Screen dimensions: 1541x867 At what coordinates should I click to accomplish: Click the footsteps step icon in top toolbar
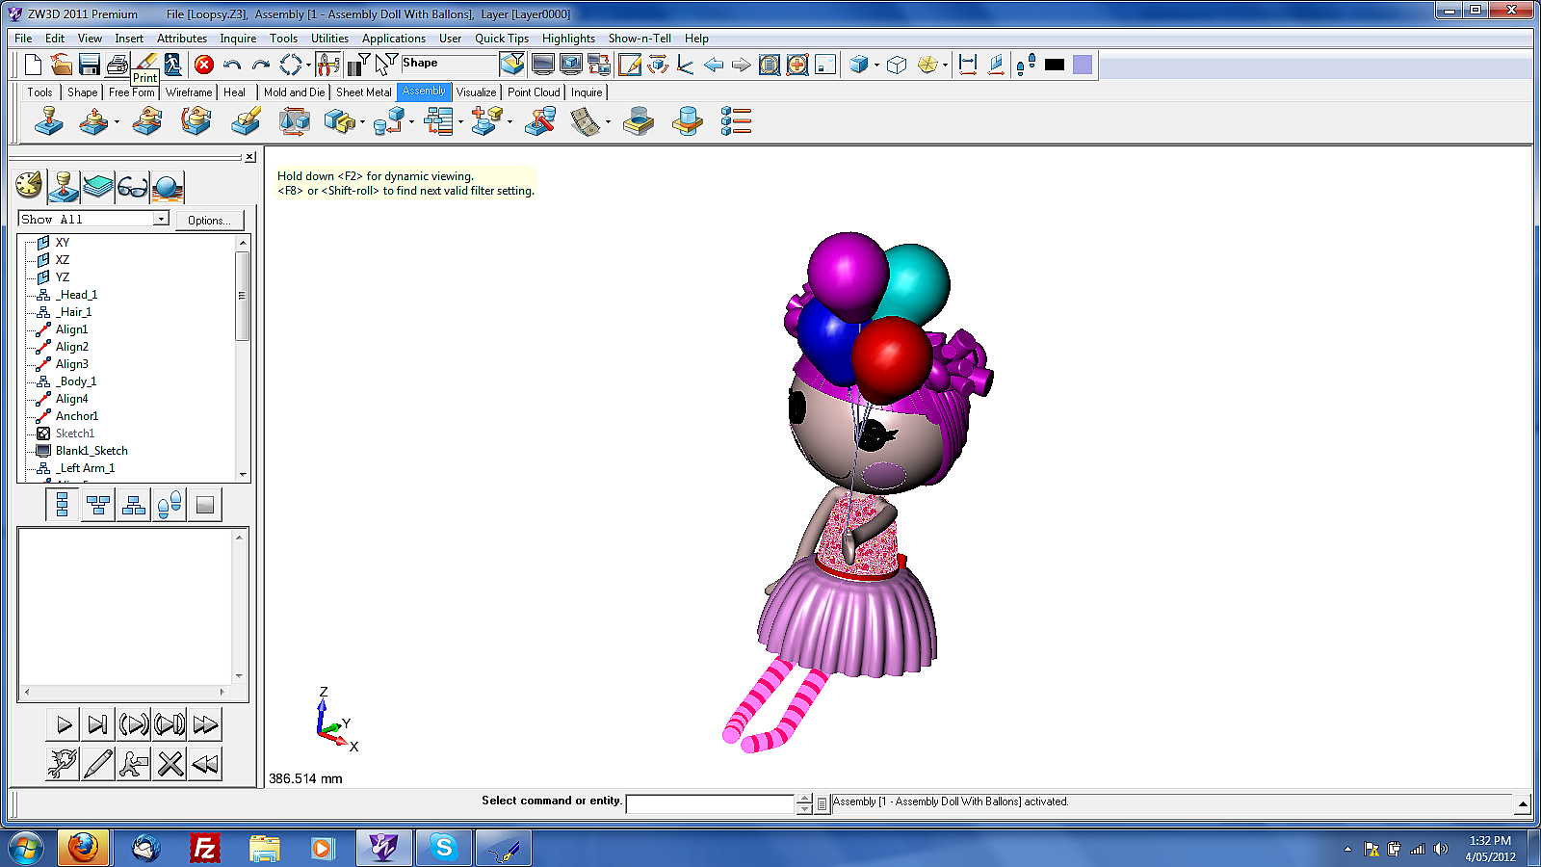pos(1026,65)
